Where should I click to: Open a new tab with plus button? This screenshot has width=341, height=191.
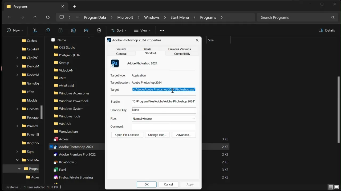coord(74,6)
